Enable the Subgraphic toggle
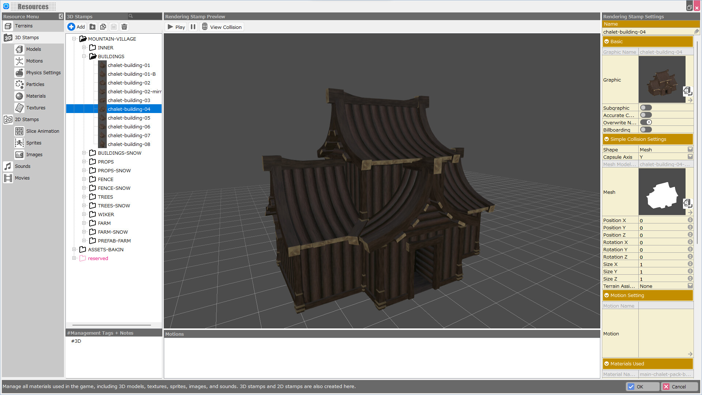The width and height of the screenshot is (702, 395). (x=646, y=107)
